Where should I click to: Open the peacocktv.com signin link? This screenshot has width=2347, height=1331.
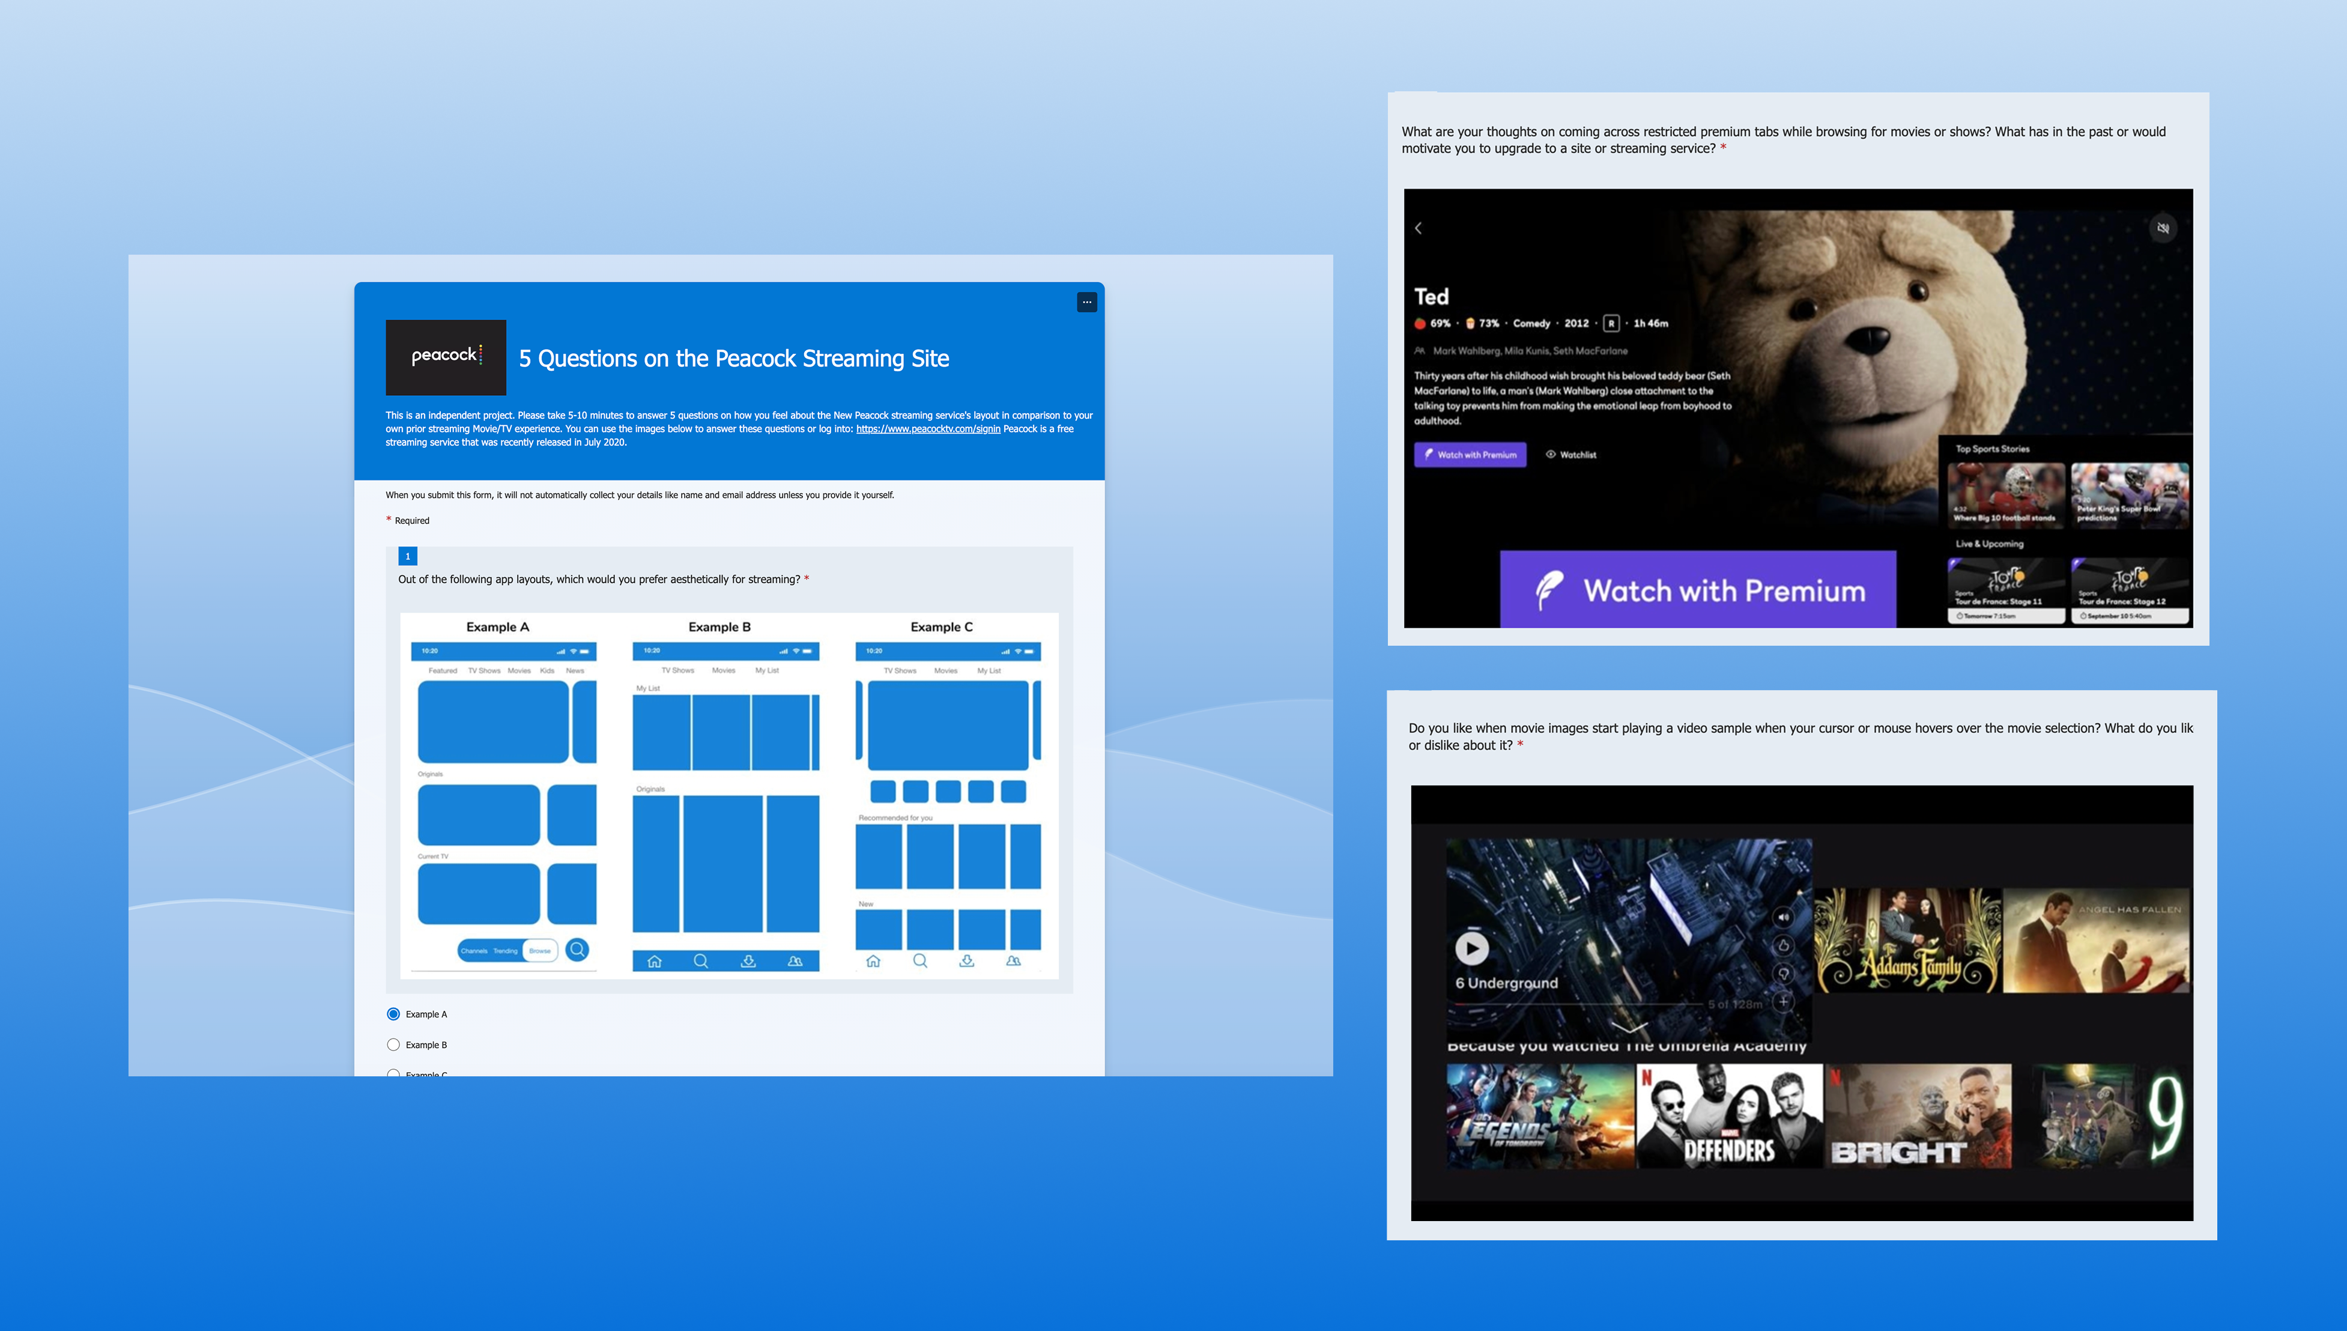tap(928, 429)
